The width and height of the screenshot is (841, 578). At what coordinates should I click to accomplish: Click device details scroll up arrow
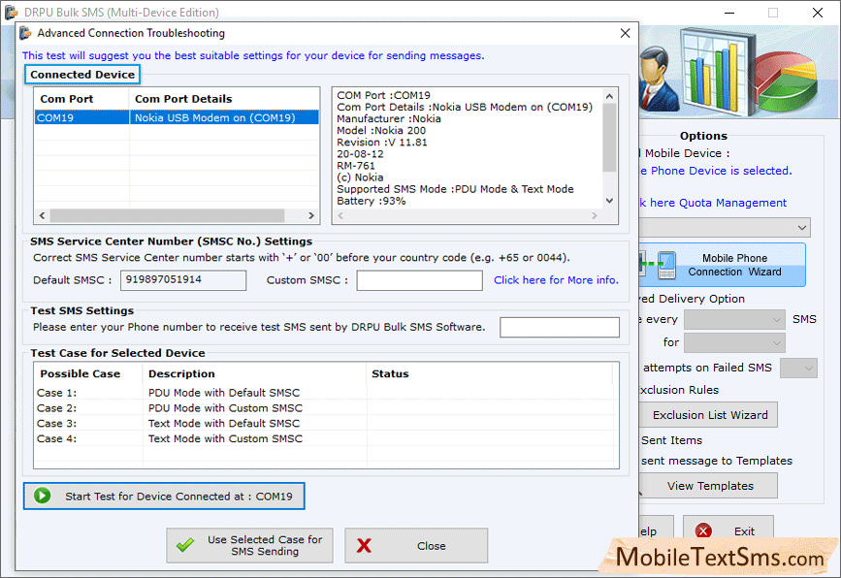pyautogui.click(x=609, y=96)
